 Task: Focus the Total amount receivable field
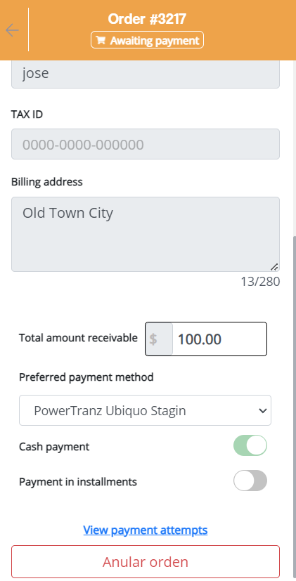tap(219, 339)
